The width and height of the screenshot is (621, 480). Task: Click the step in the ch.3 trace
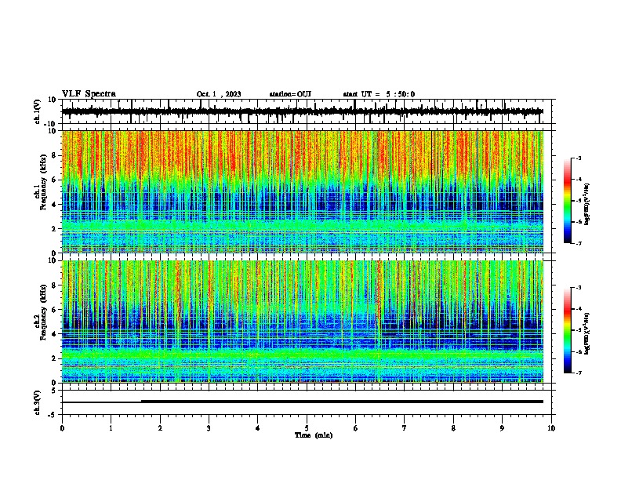coord(141,402)
